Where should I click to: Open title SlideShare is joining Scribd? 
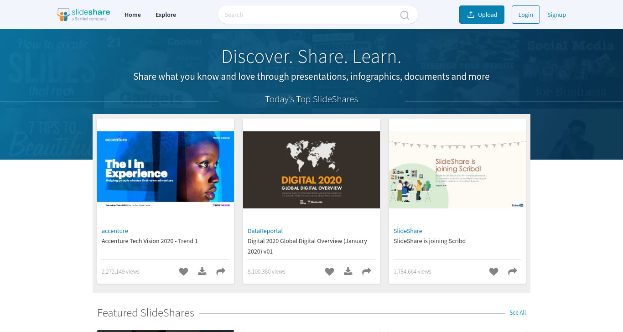coord(430,241)
